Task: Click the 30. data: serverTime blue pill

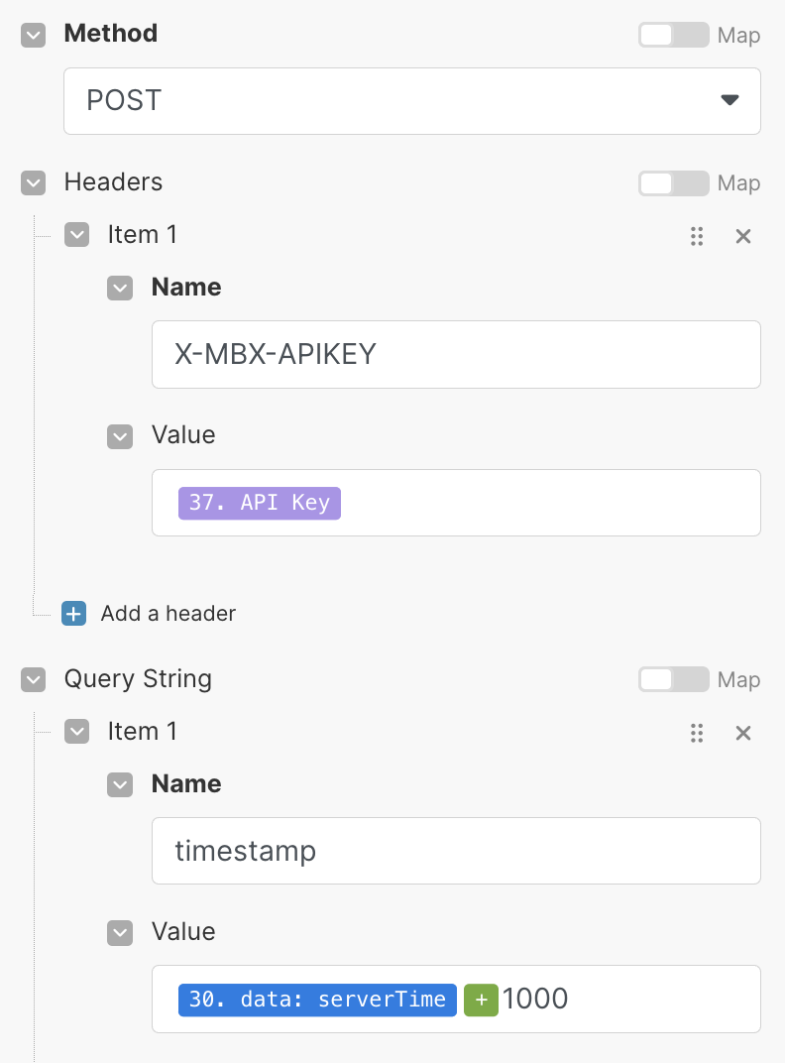Action: [x=317, y=1000]
